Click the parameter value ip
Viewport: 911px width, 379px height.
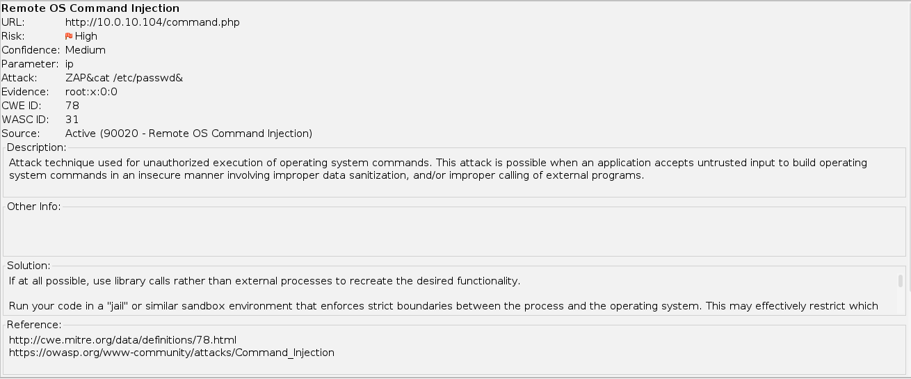pyautogui.click(x=70, y=64)
